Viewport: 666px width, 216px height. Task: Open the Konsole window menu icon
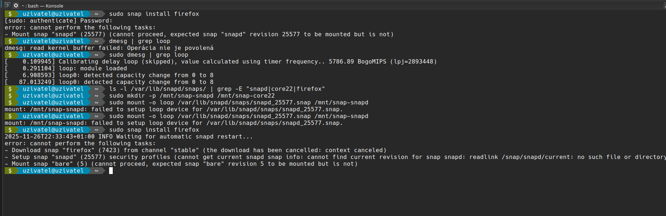[x=7, y=5]
